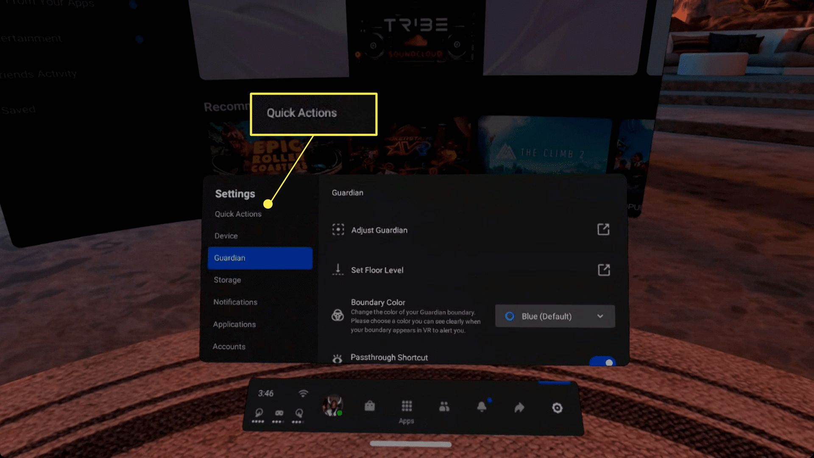Click the Set Floor Level icon

coord(337,270)
